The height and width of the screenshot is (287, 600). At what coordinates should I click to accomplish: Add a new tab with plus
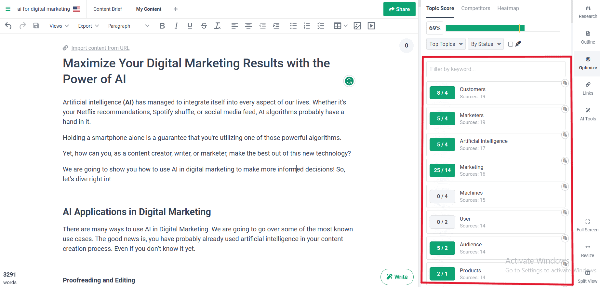tap(176, 9)
